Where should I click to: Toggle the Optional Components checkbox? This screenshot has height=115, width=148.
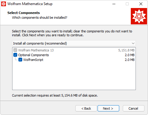pyautogui.click(x=15, y=55)
